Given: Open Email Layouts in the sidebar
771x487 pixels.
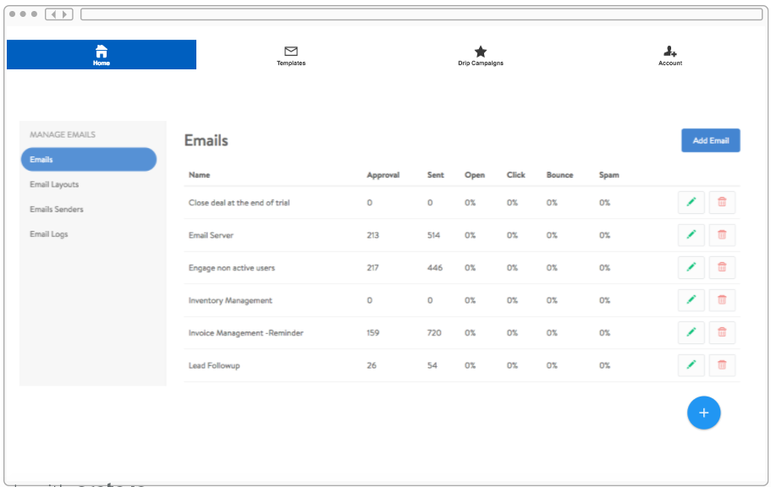Looking at the screenshot, I should 54,184.
